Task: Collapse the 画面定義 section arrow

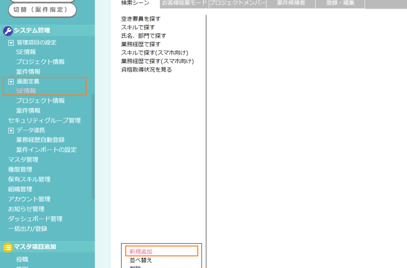Action: point(11,81)
